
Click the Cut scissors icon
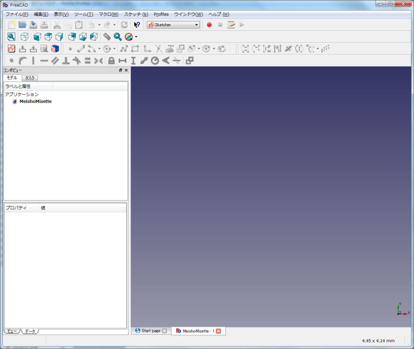tap(57, 25)
